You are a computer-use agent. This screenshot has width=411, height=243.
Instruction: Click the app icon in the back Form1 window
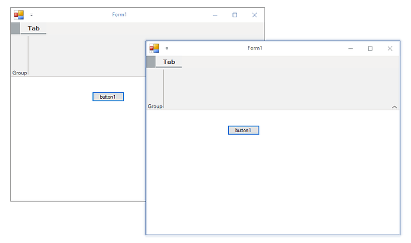[19, 15]
